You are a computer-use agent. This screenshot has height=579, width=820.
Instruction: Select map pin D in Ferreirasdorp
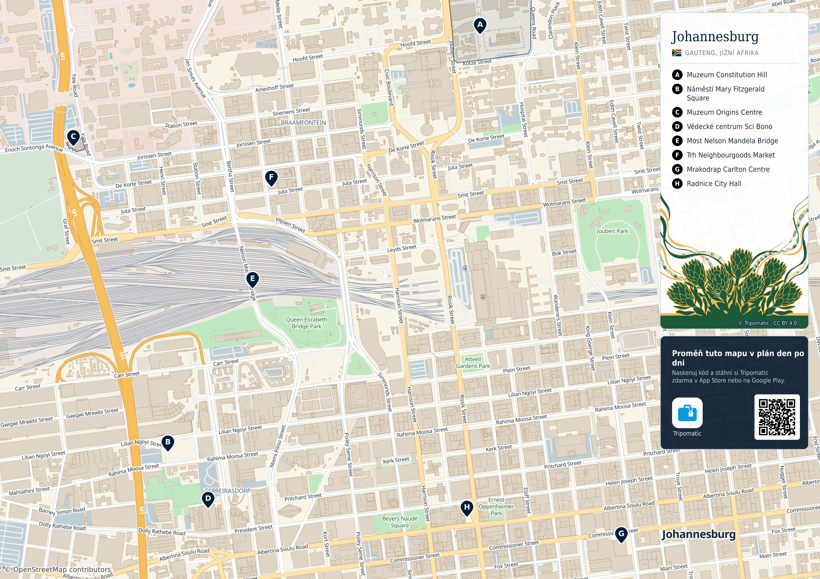(208, 499)
